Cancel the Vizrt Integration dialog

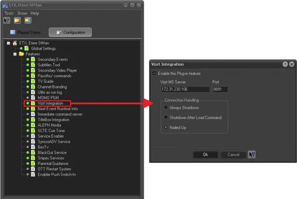click(233, 155)
